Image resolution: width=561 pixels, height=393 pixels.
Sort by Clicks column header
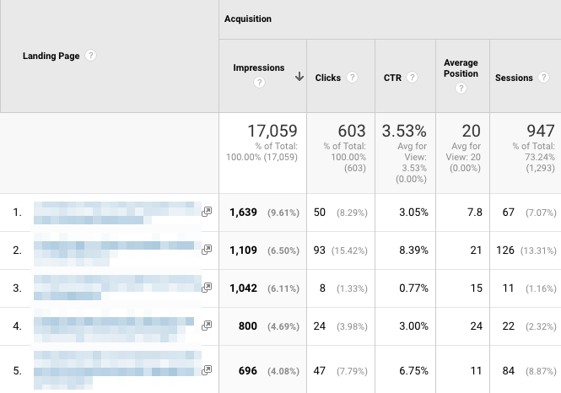click(x=327, y=78)
